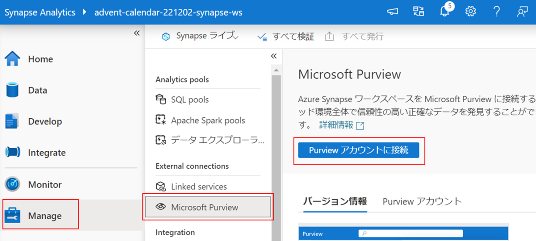The image size is (536, 241).
Task: Open the resource switcher icon in header
Action: (x=419, y=12)
